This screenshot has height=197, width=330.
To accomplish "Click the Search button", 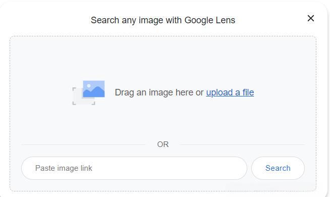I will (278, 168).
